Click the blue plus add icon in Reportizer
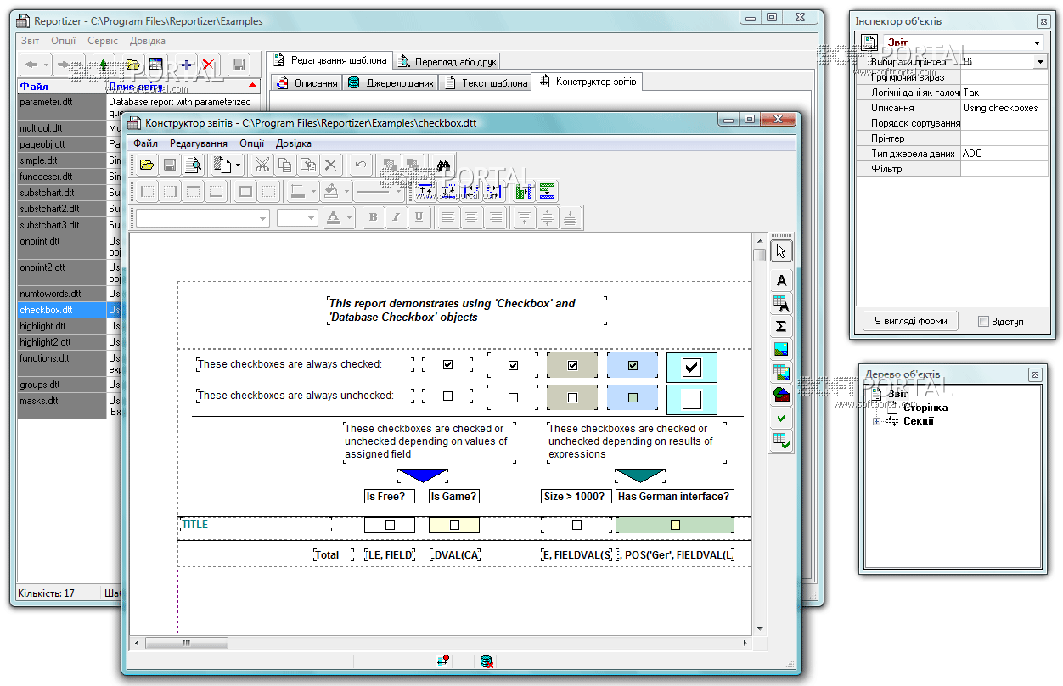The width and height of the screenshot is (1063, 686). tap(186, 65)
